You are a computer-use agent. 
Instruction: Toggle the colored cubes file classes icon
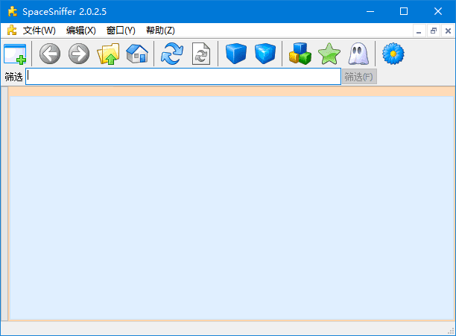point(300,54)
